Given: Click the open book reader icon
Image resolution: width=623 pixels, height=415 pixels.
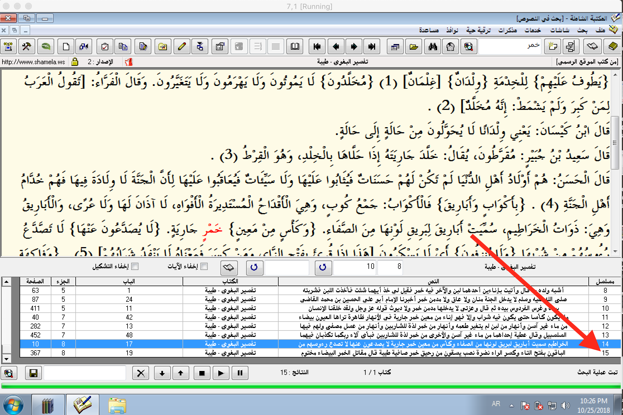Looking at the screenshot, I should point(295,47).
